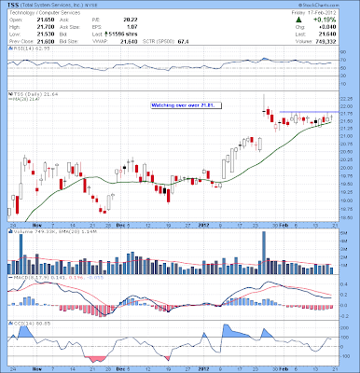Click the green line marker beside MA(20)
This screenshot has width=360, height=373.
coord(9,99)
